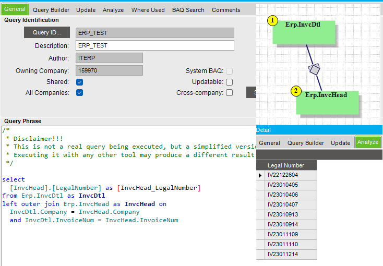Viewport: 383px width, 266px height.
Task: Click the Legal Number column header
Action: [286, 165]
